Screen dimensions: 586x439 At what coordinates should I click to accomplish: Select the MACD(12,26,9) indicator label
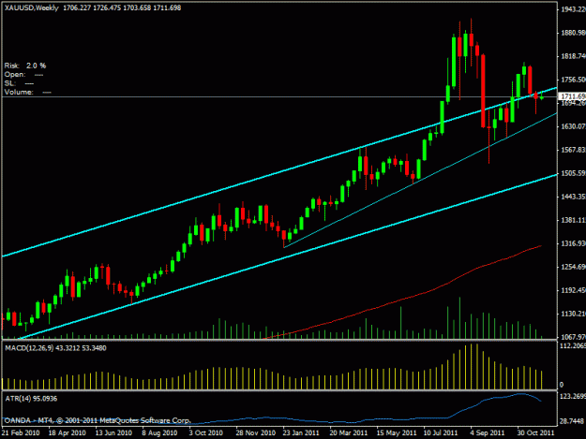[55, 348]
